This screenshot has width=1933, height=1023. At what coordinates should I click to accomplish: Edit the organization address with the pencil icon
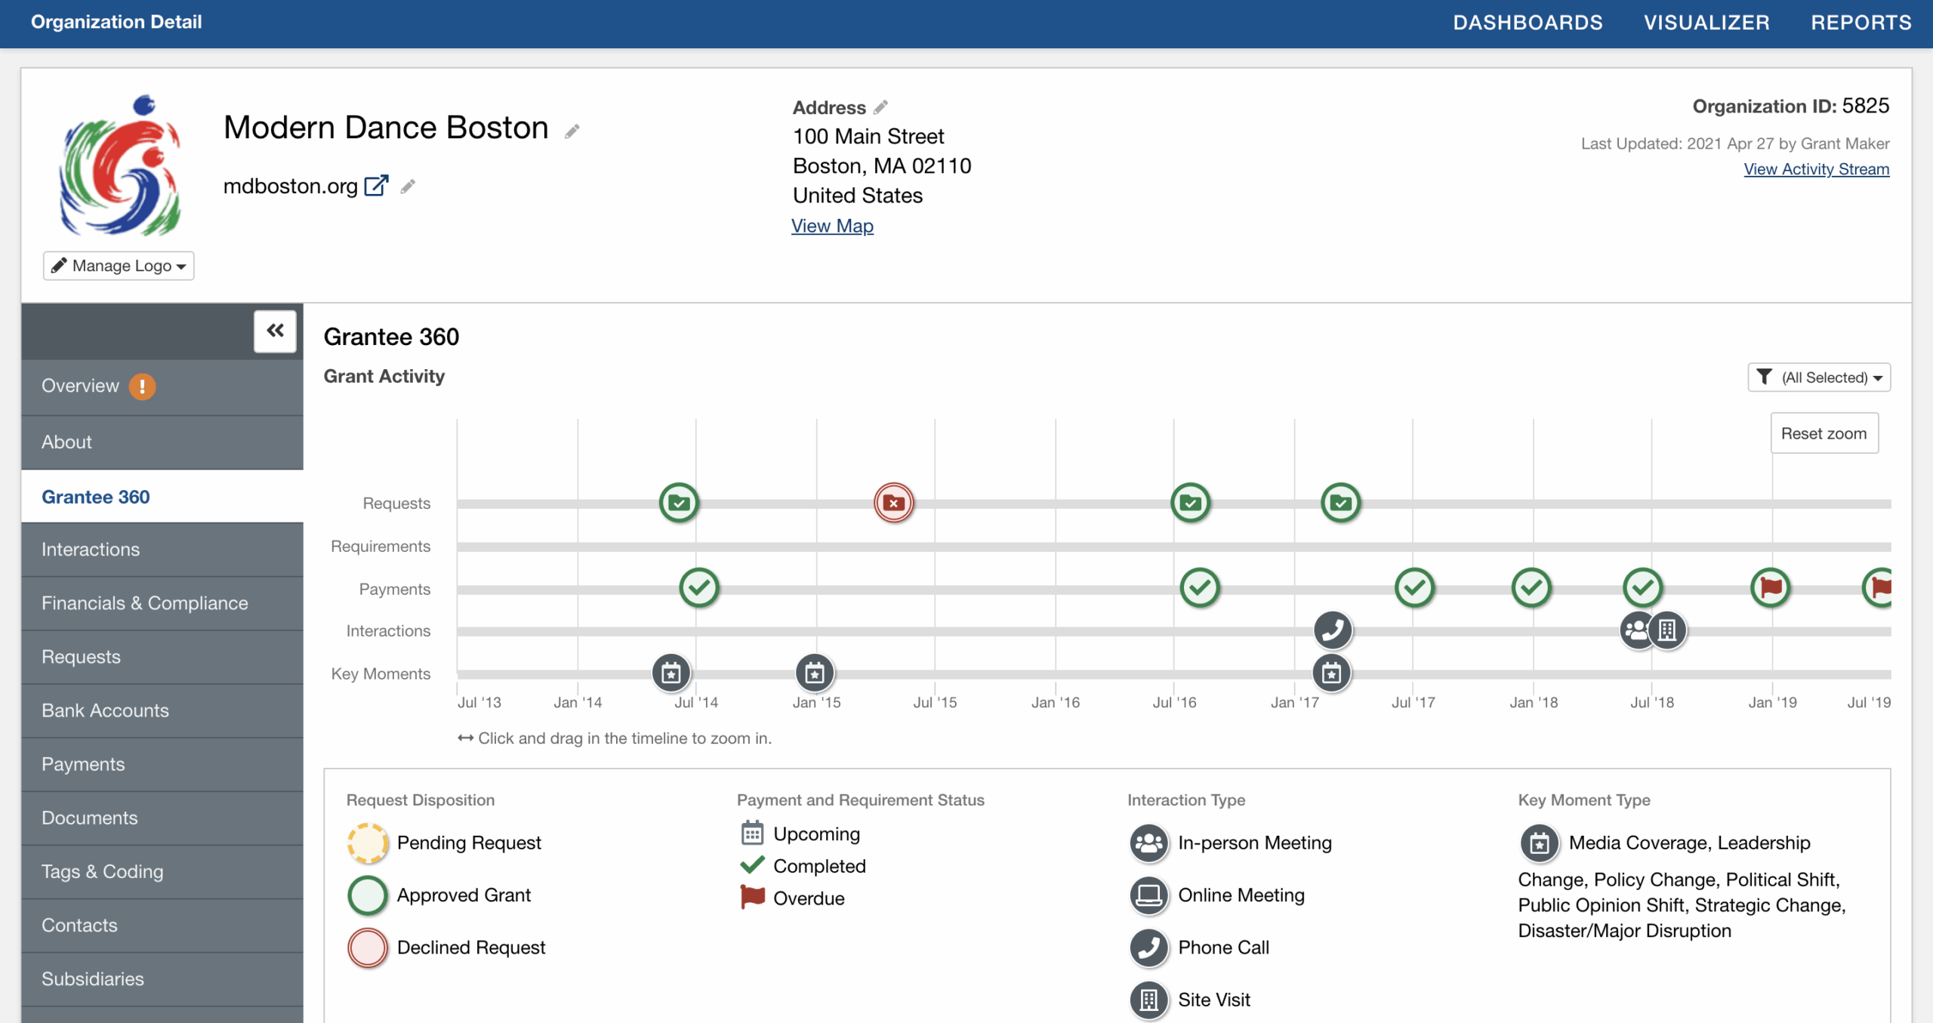881,107
